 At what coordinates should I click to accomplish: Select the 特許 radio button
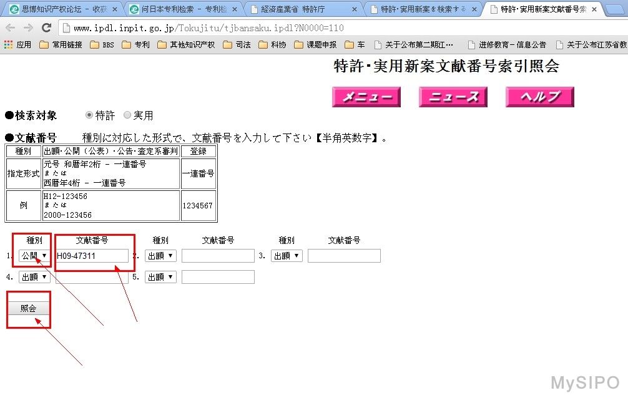(x=89, y=115)
